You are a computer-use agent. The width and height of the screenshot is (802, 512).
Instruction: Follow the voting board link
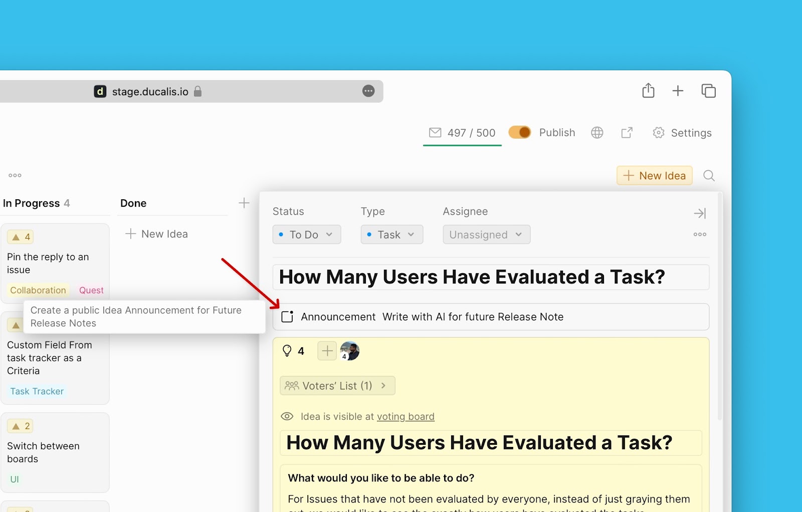tap(405, 416)
